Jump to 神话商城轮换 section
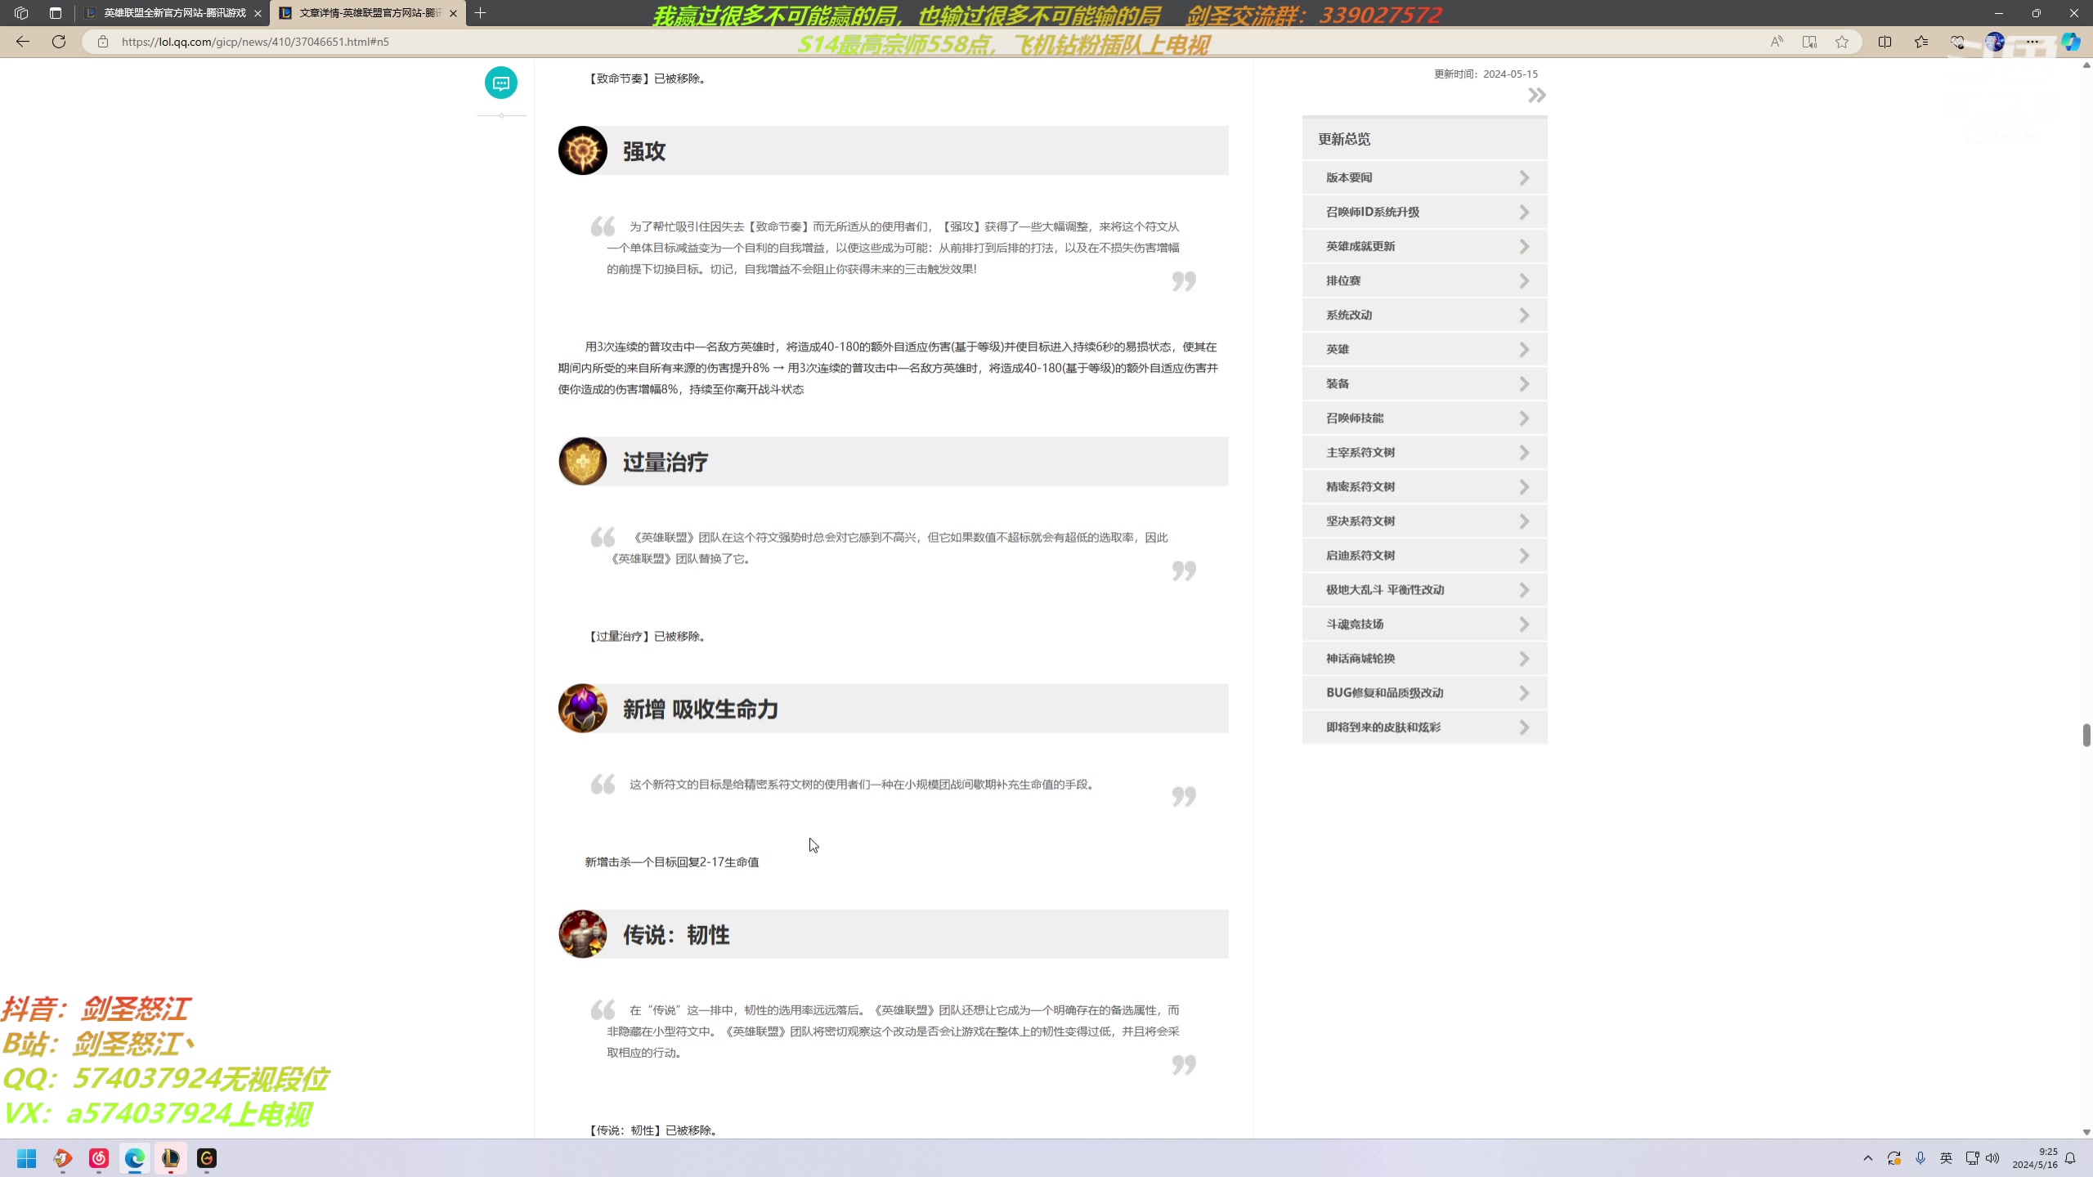Image resolution: width=2093 pixels, height=1177 pixels. [1424, 658]
